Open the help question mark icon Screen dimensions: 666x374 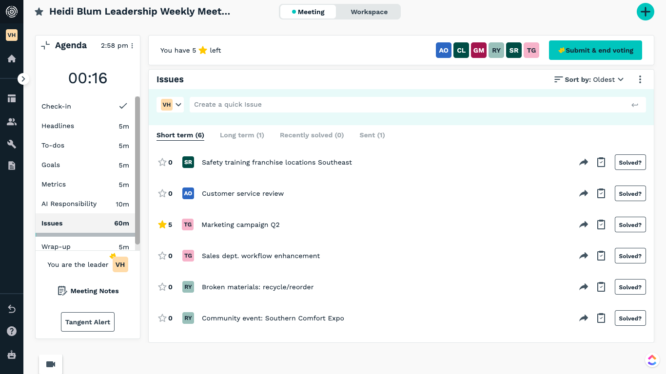(x=12, y=332)
